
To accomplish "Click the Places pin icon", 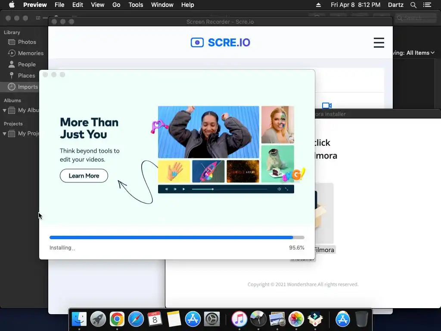I will click(12, 75).
